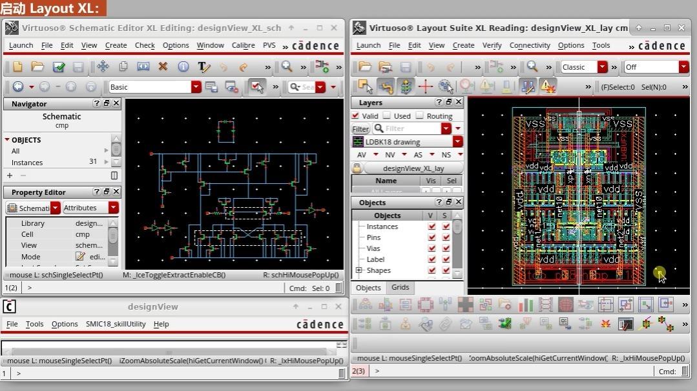Viewport: 697px width, 391px height.
Task: Click Open folder icon in Layout Suite toolbar
Action: (x=365, y=66)
